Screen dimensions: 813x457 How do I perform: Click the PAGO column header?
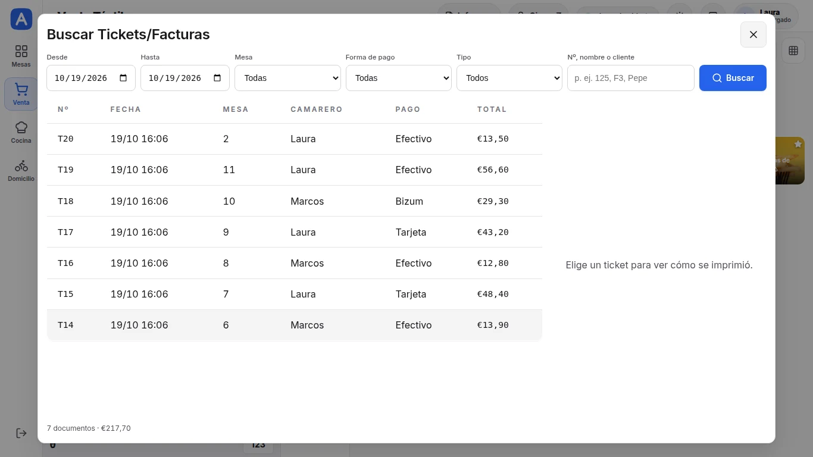pos(408,109)
